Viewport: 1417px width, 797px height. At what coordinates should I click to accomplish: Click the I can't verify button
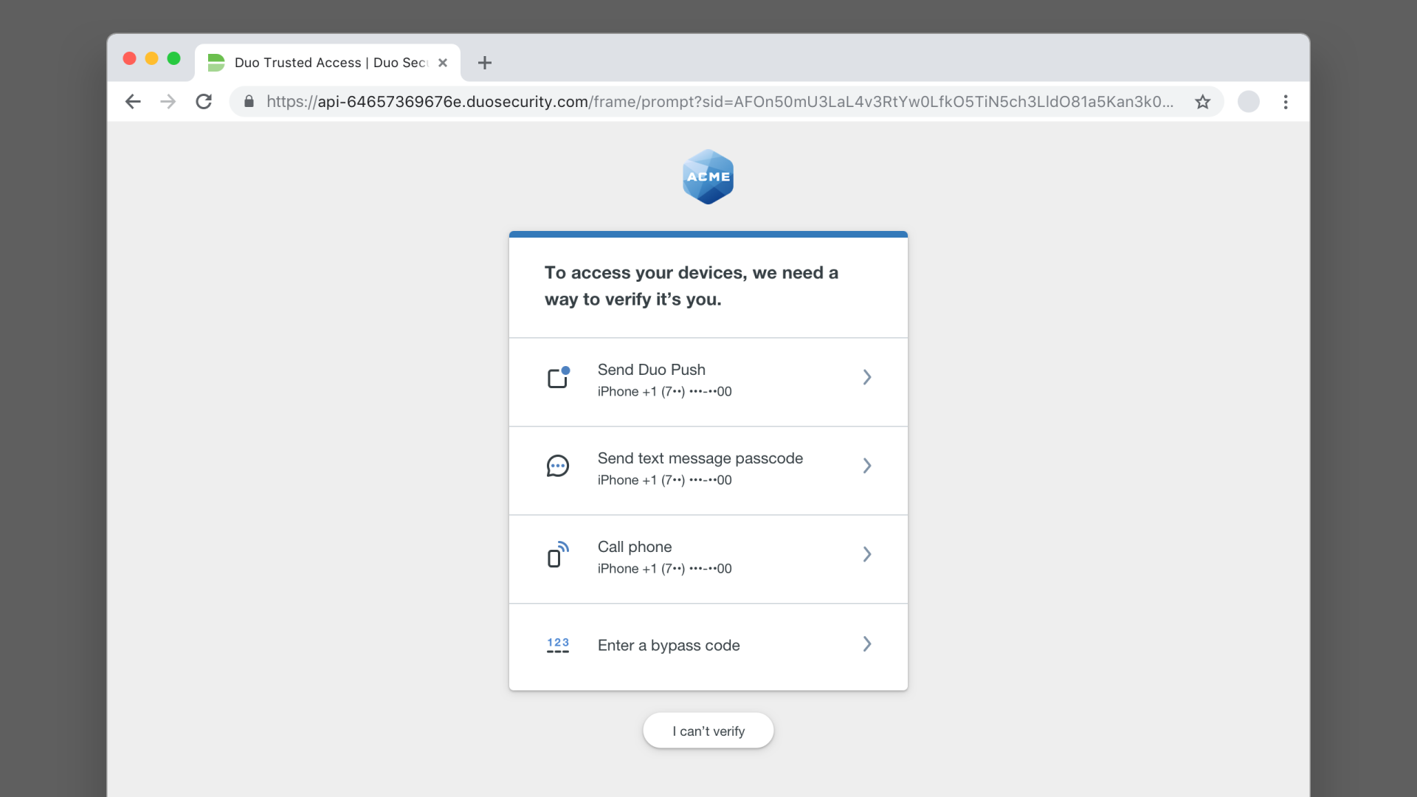point(708,731)
